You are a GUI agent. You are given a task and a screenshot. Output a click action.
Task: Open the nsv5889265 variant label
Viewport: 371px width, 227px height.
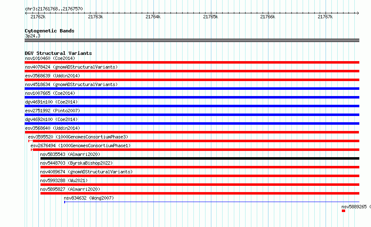point(356,207)
